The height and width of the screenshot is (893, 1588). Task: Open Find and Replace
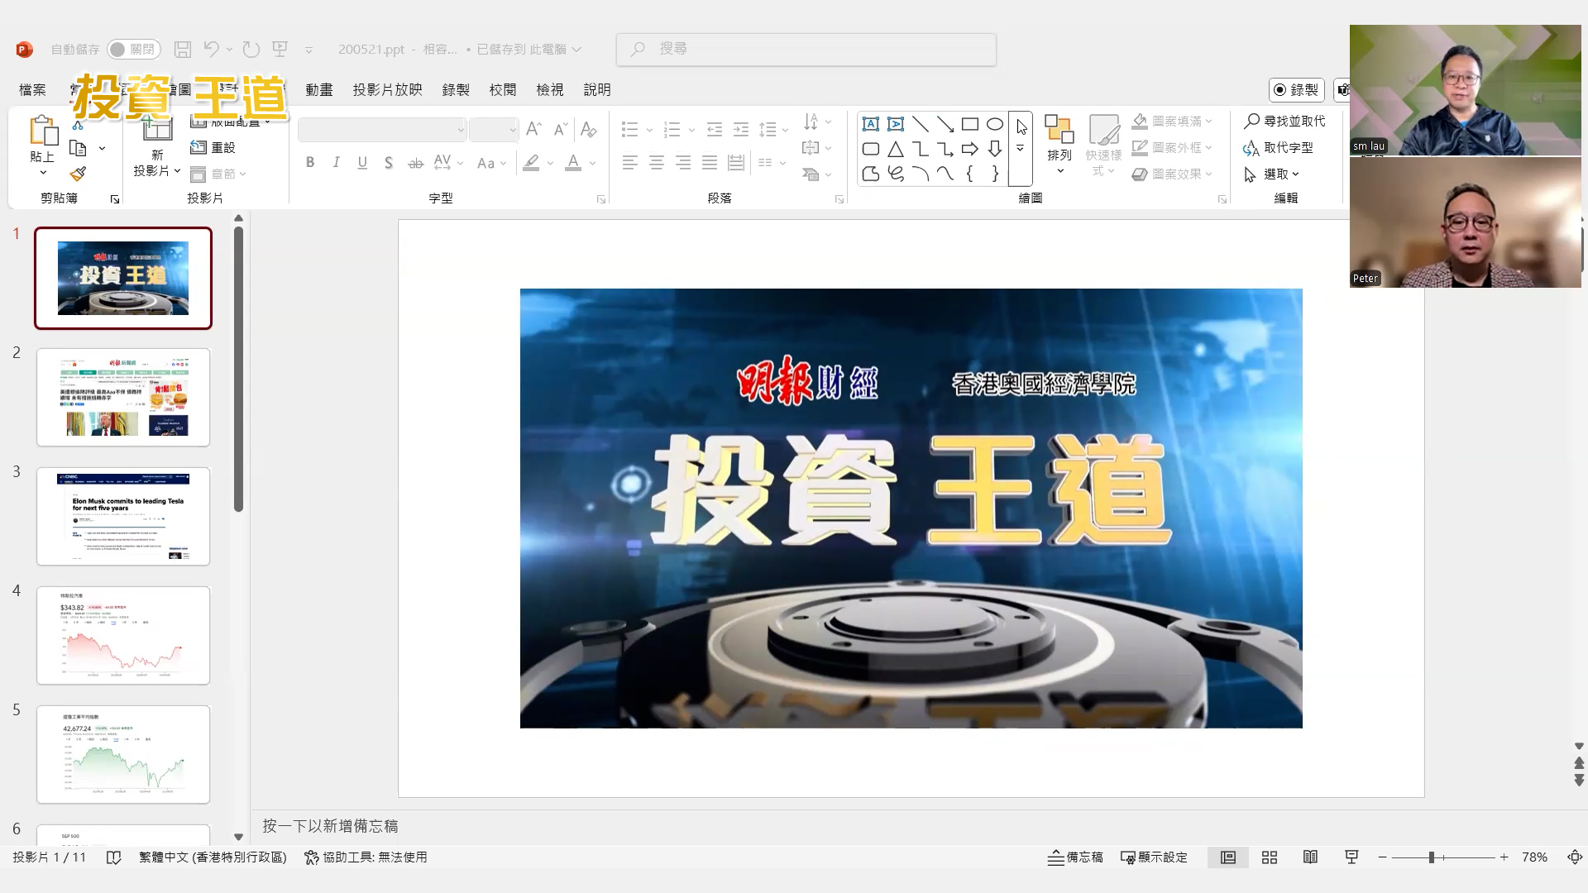tap(1284, 122)
